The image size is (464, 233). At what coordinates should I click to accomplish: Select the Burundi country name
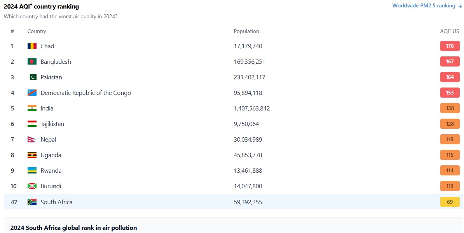click(51, 186)
